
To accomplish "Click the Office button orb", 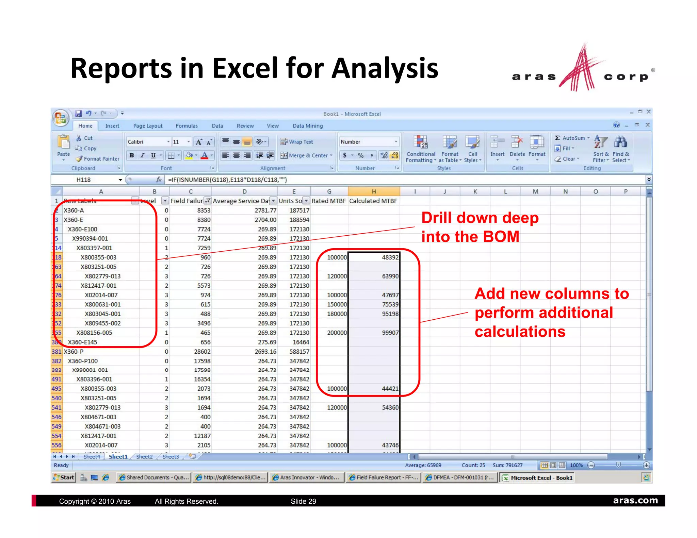I will (61, 118).
